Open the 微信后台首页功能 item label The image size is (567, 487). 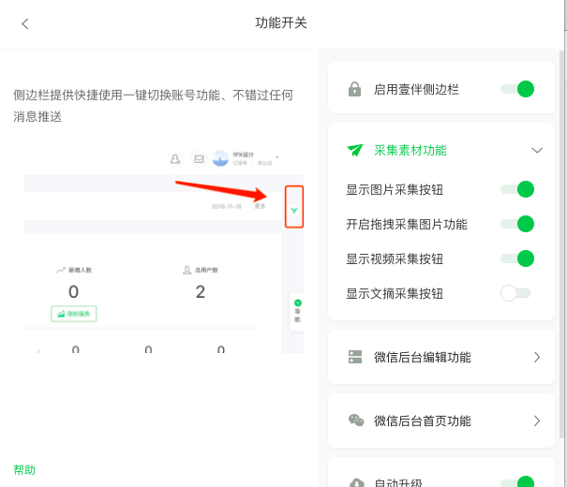[422, 421]
